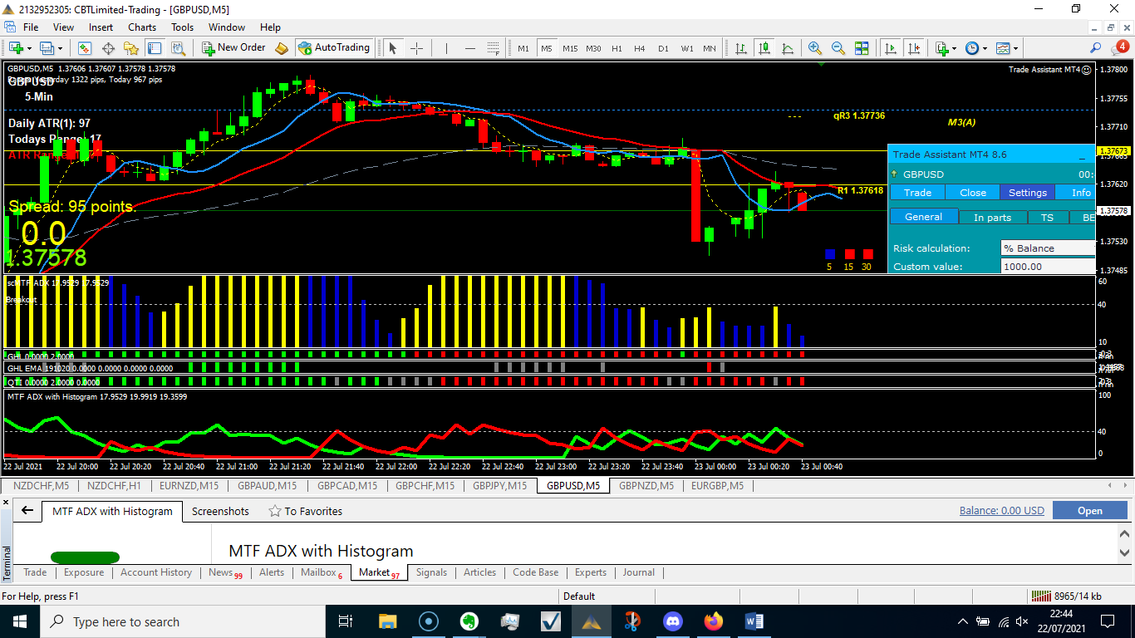The image size is (1135, 638).
Task: Open the chart Templates icon
Action: (x=1002, y=48)
